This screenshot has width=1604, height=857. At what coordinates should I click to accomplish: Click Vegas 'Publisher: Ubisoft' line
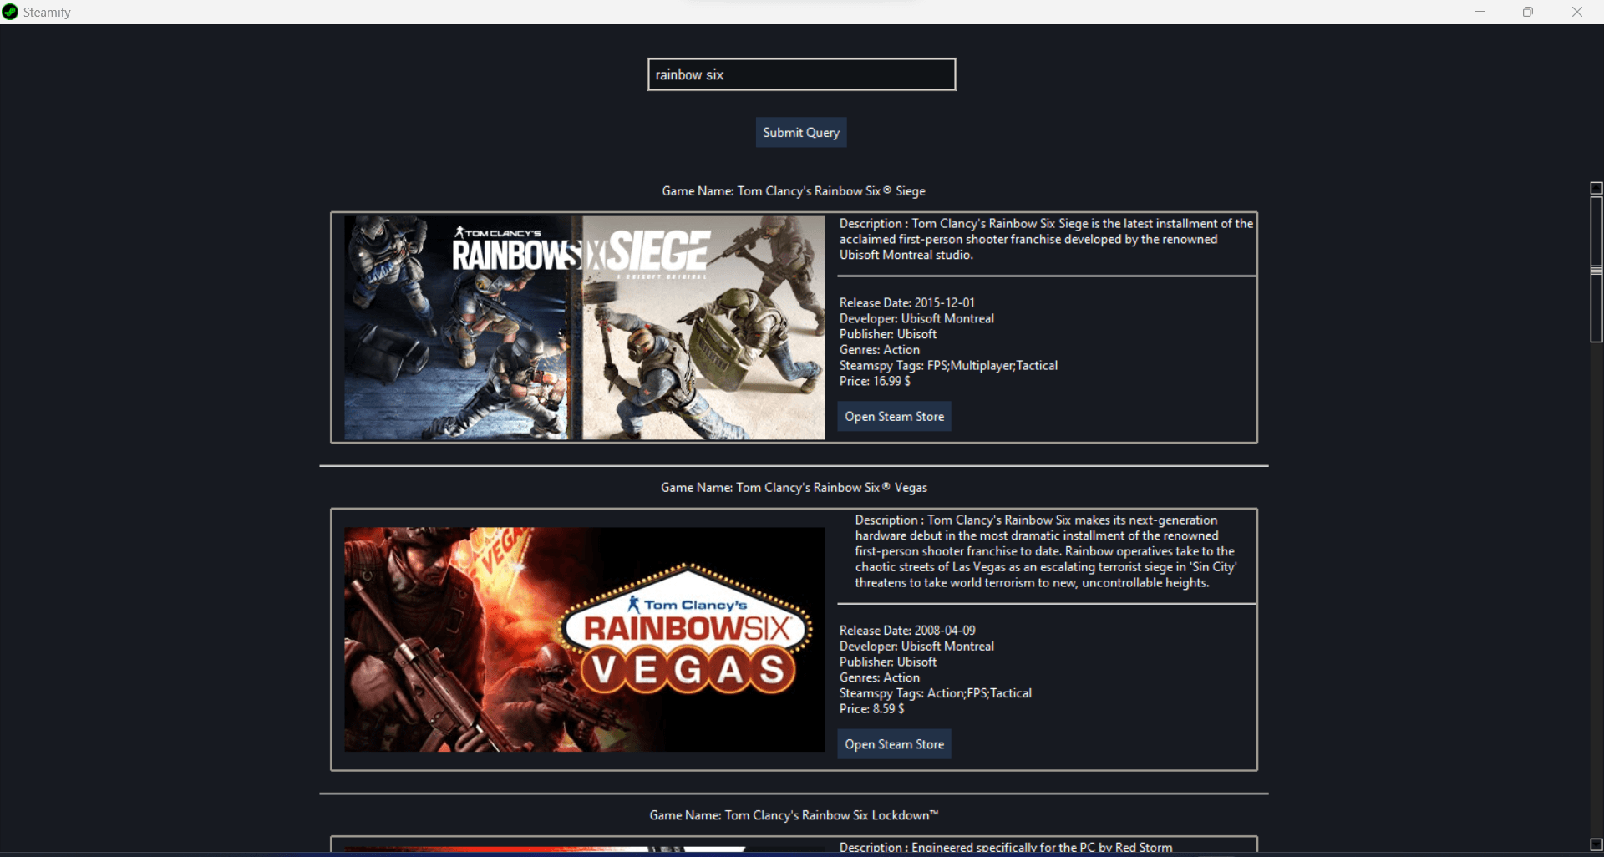pos(888,662)
